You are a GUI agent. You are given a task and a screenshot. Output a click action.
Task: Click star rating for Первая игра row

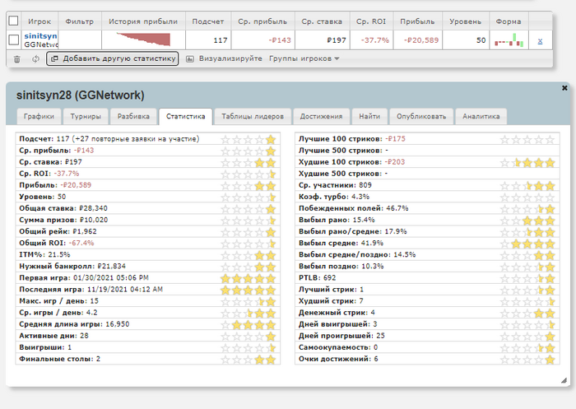[248, 278]
